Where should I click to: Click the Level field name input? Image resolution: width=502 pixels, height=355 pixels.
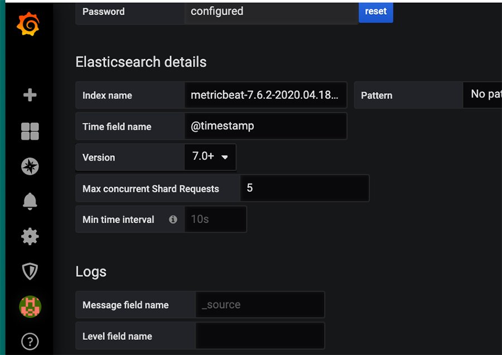[260, 335]
